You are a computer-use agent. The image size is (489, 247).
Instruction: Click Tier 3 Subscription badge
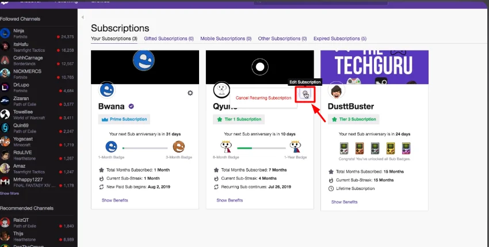tap(354, 119)
